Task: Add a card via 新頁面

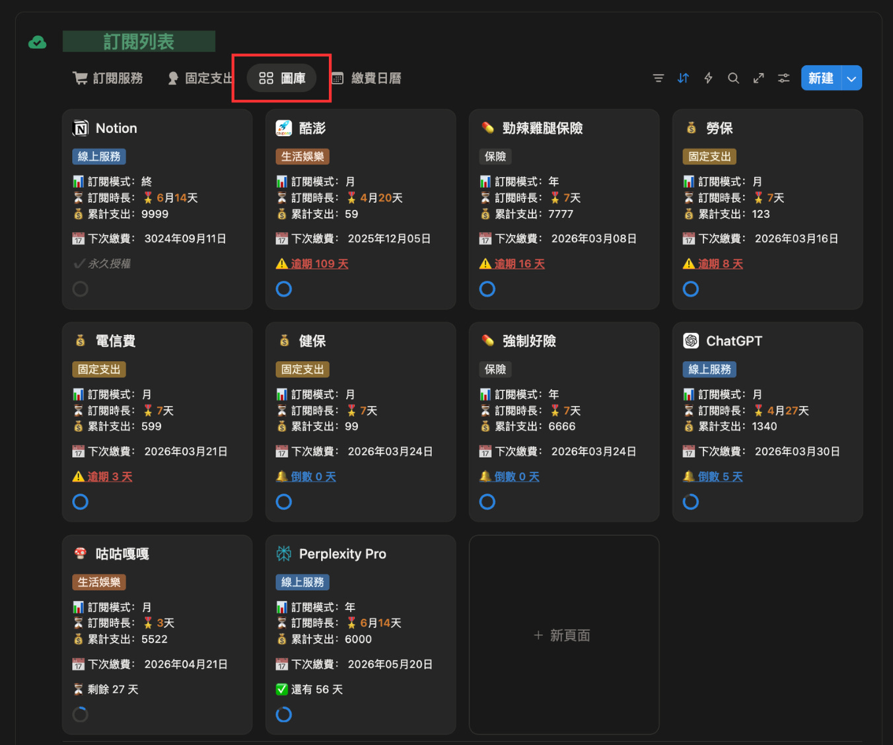Action: (x=563, y=635)
